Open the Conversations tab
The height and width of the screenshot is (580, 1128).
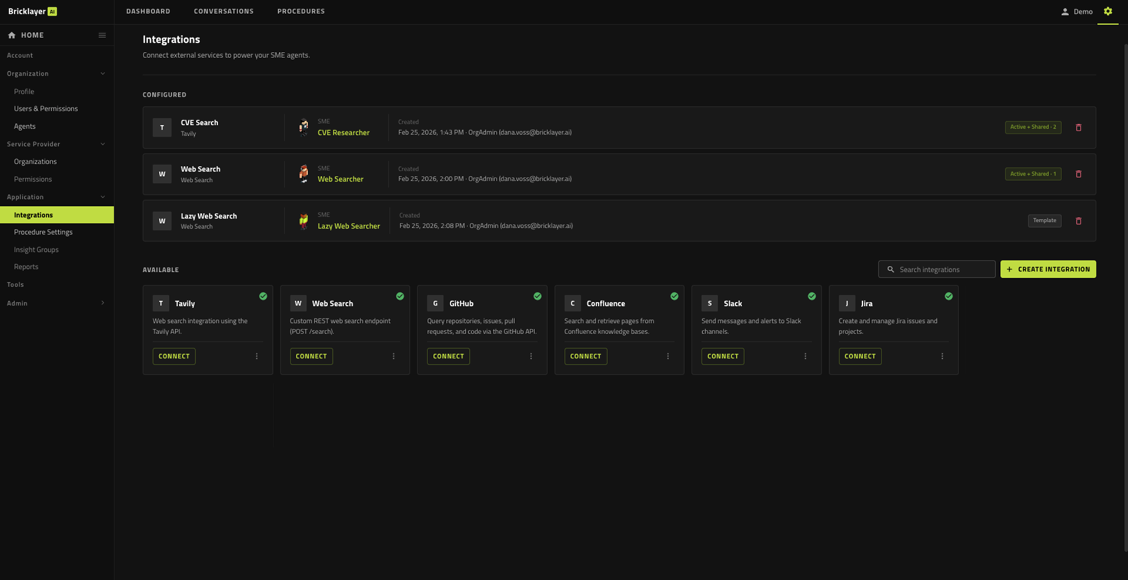(223, 11)
